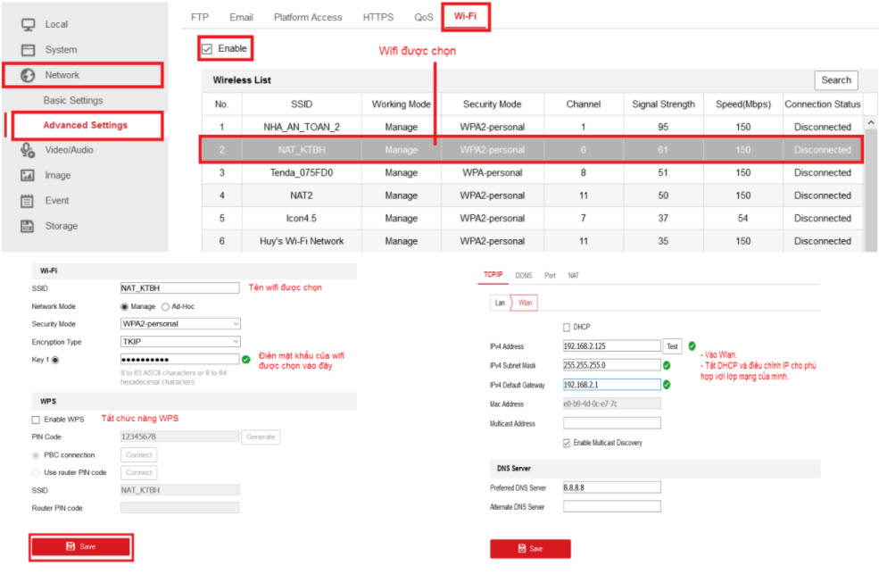Select the Ad-Hoc network mode radio button

[x=165, y=306]
